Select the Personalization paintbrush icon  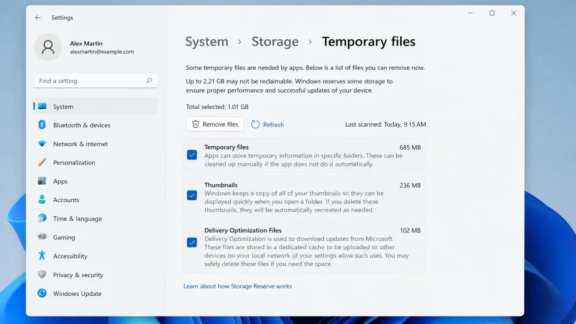pos(42,162)
